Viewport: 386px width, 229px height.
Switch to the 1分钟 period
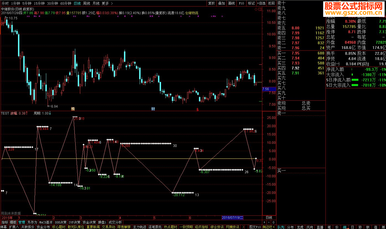click(15, 3)
